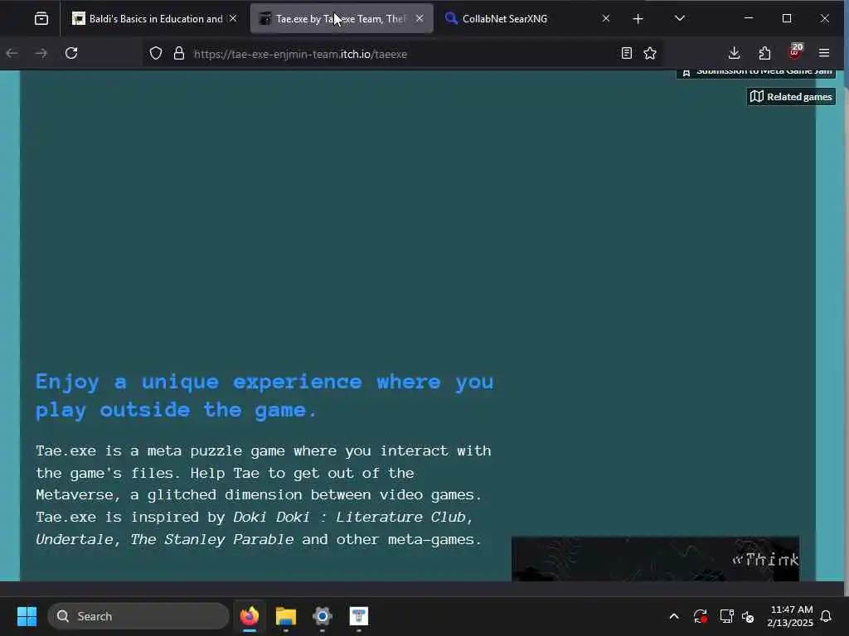This screenshot has width=849, height=636.
Task: Click the 'Enjoy a unique experience' heading
Action: [x=264, y=396]
